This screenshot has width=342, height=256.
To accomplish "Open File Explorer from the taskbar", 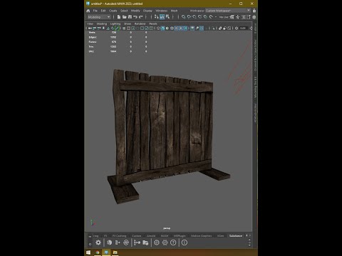I will click(x=115, y=252).
